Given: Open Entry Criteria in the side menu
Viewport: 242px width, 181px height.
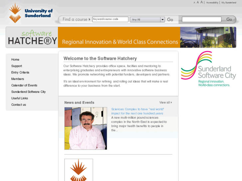Looking at the screenshot, I should coord(20,72).
